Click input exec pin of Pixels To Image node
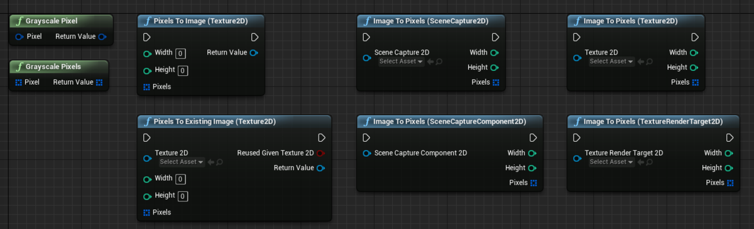754x229 pixels. pyautogui.click(x=147, y=37)
